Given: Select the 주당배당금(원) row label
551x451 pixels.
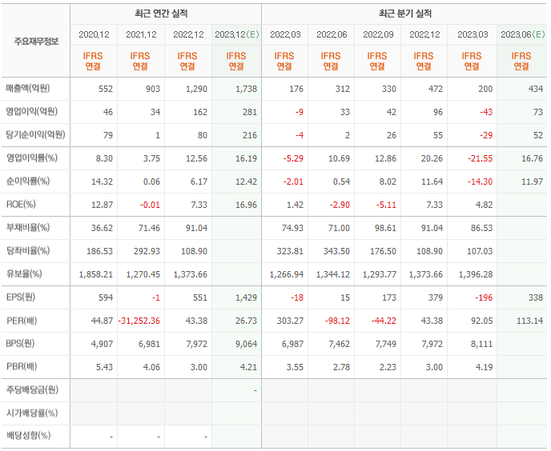Looking at the screenshot, I should pos(32,389).
